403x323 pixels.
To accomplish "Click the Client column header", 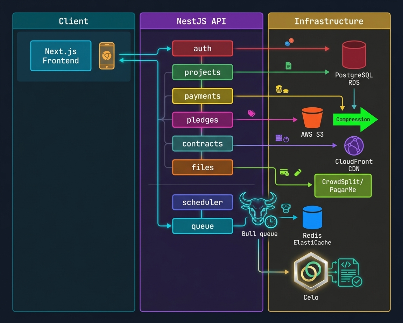I will [73, 21].
